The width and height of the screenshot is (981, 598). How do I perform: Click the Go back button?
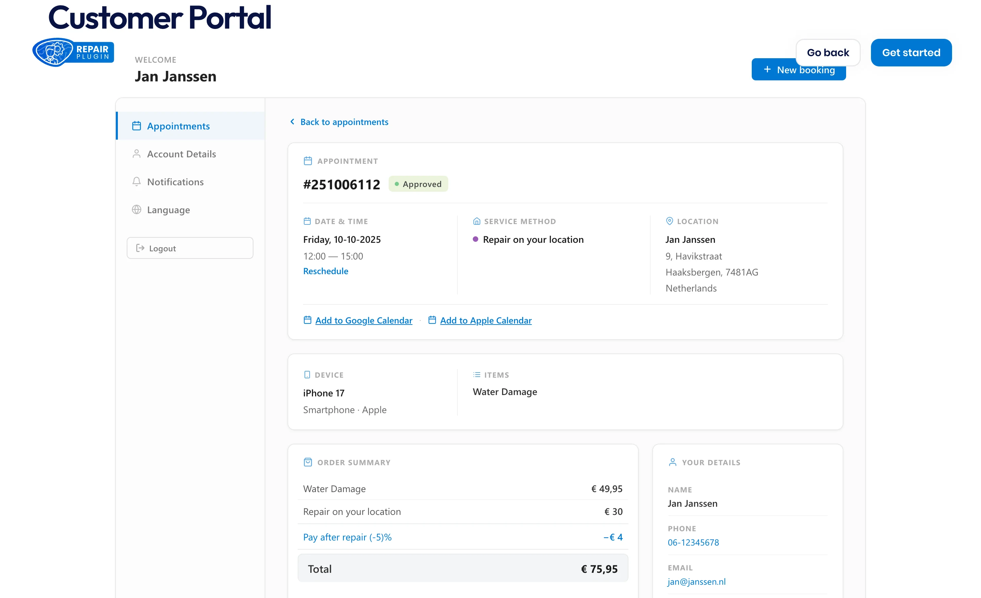click(x=828, y=52)
